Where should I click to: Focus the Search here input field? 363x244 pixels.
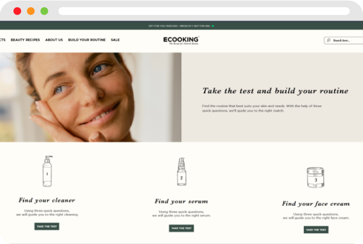pyautogui.click(x=344, y=40)
